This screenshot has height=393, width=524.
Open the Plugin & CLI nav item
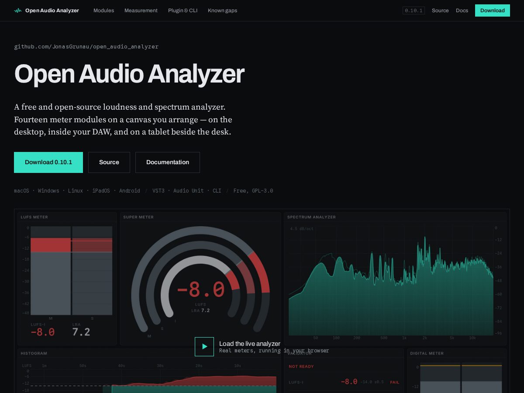point(183,10)
